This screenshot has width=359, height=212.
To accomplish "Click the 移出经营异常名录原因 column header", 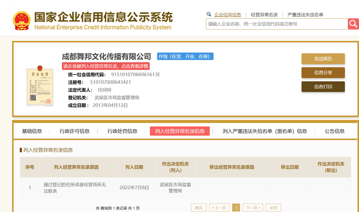I will point(232,167).
